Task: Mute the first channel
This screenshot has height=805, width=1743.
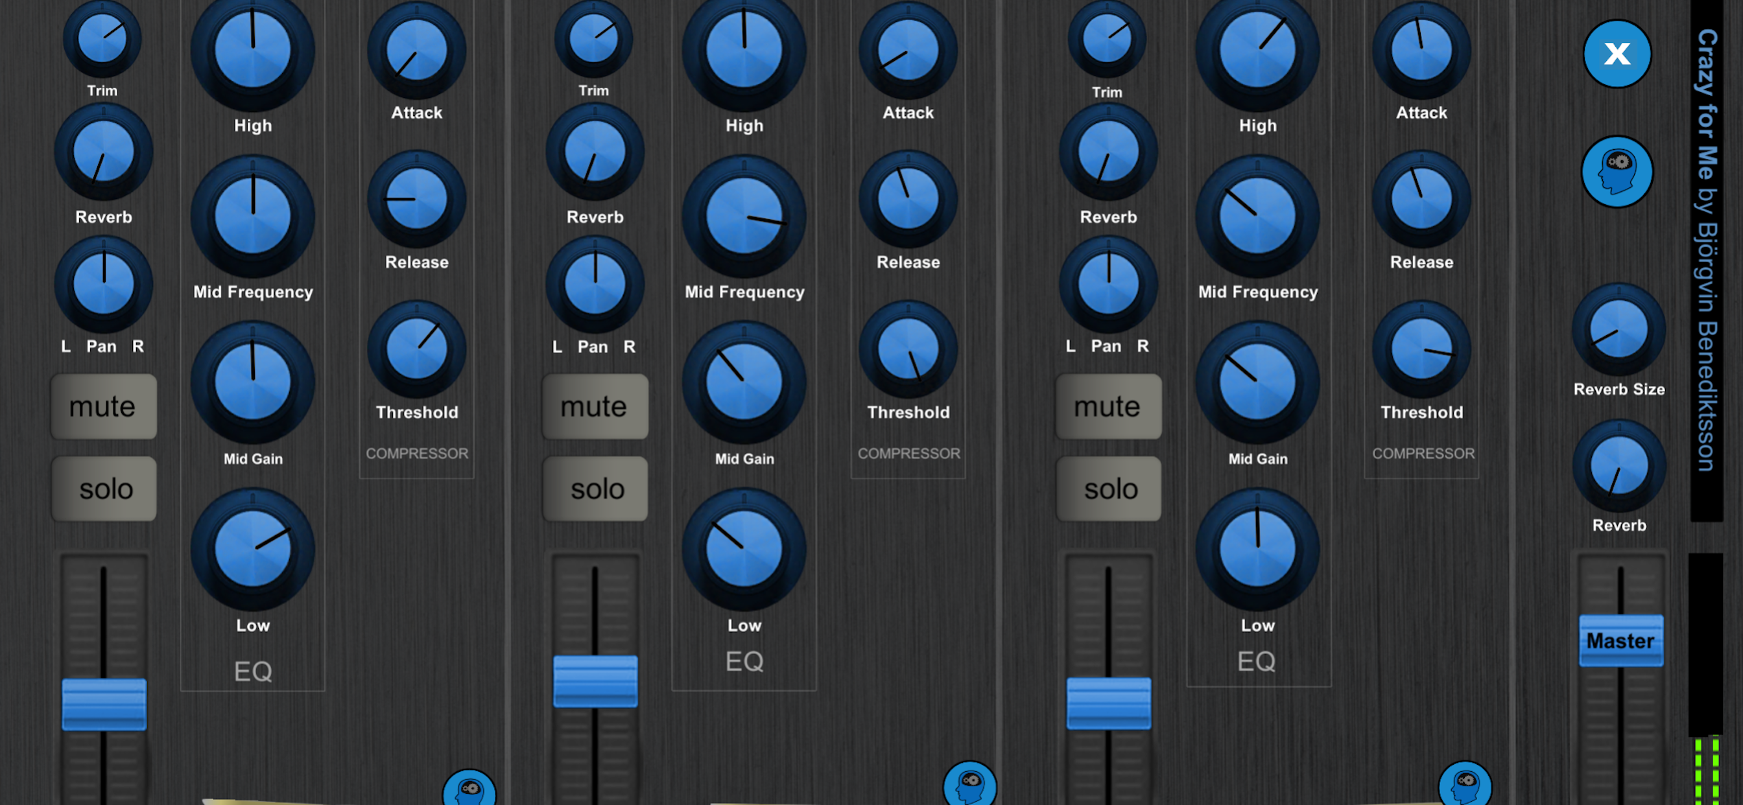Action: tap(104, 406)
